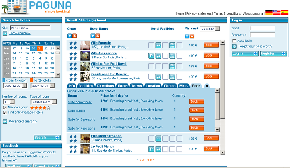Switch to the Facilities tab
The image size is (290, 168).
pyautogui.click(x=86, y=86)
